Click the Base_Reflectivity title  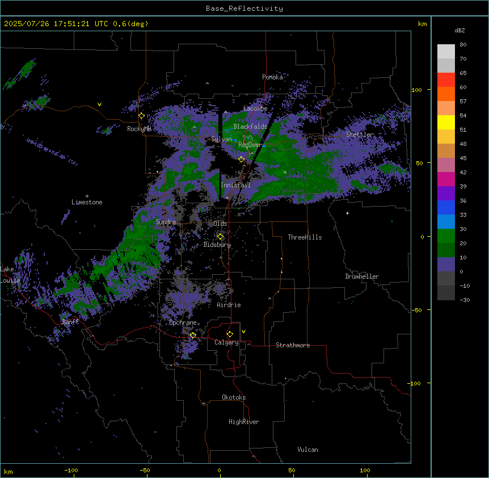pos(244,9)
